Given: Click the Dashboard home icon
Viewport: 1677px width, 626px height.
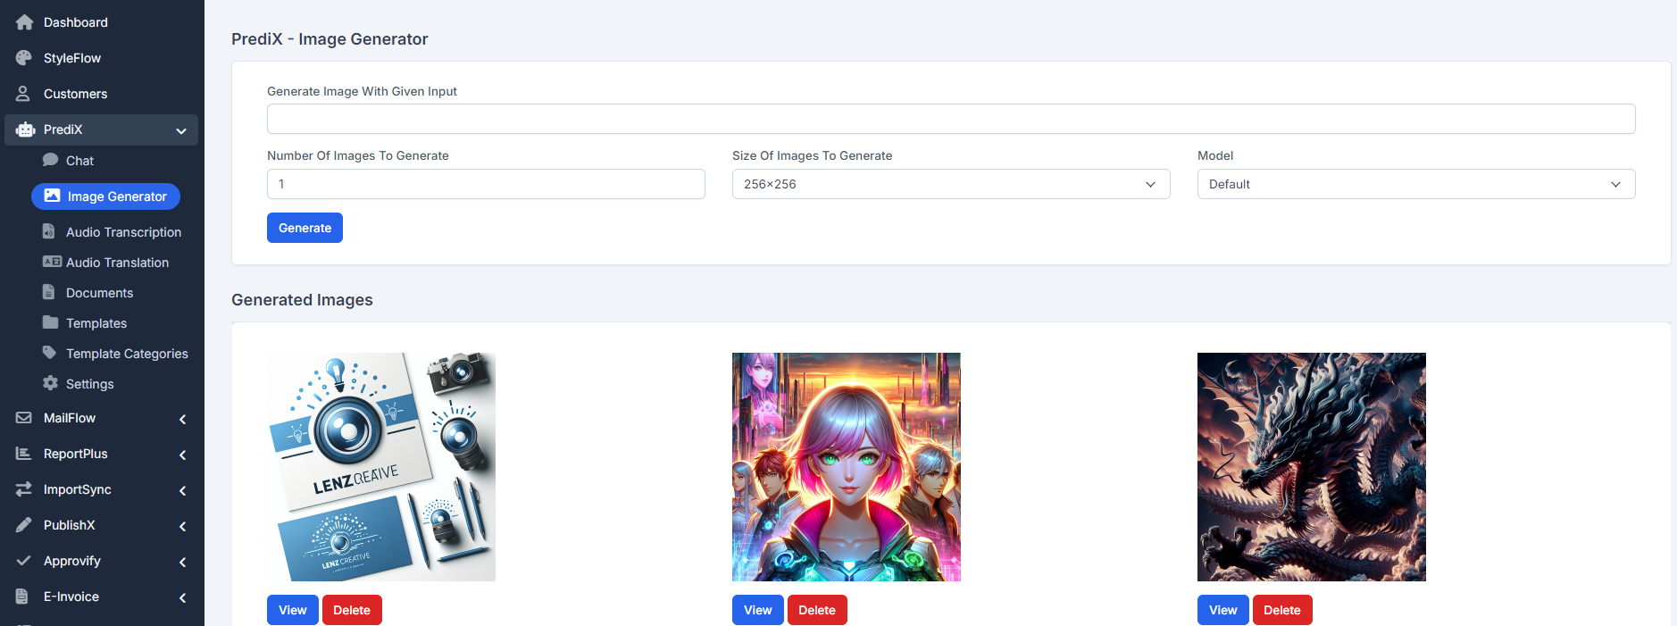Looking at the screenshot, I should coord(24,22).
